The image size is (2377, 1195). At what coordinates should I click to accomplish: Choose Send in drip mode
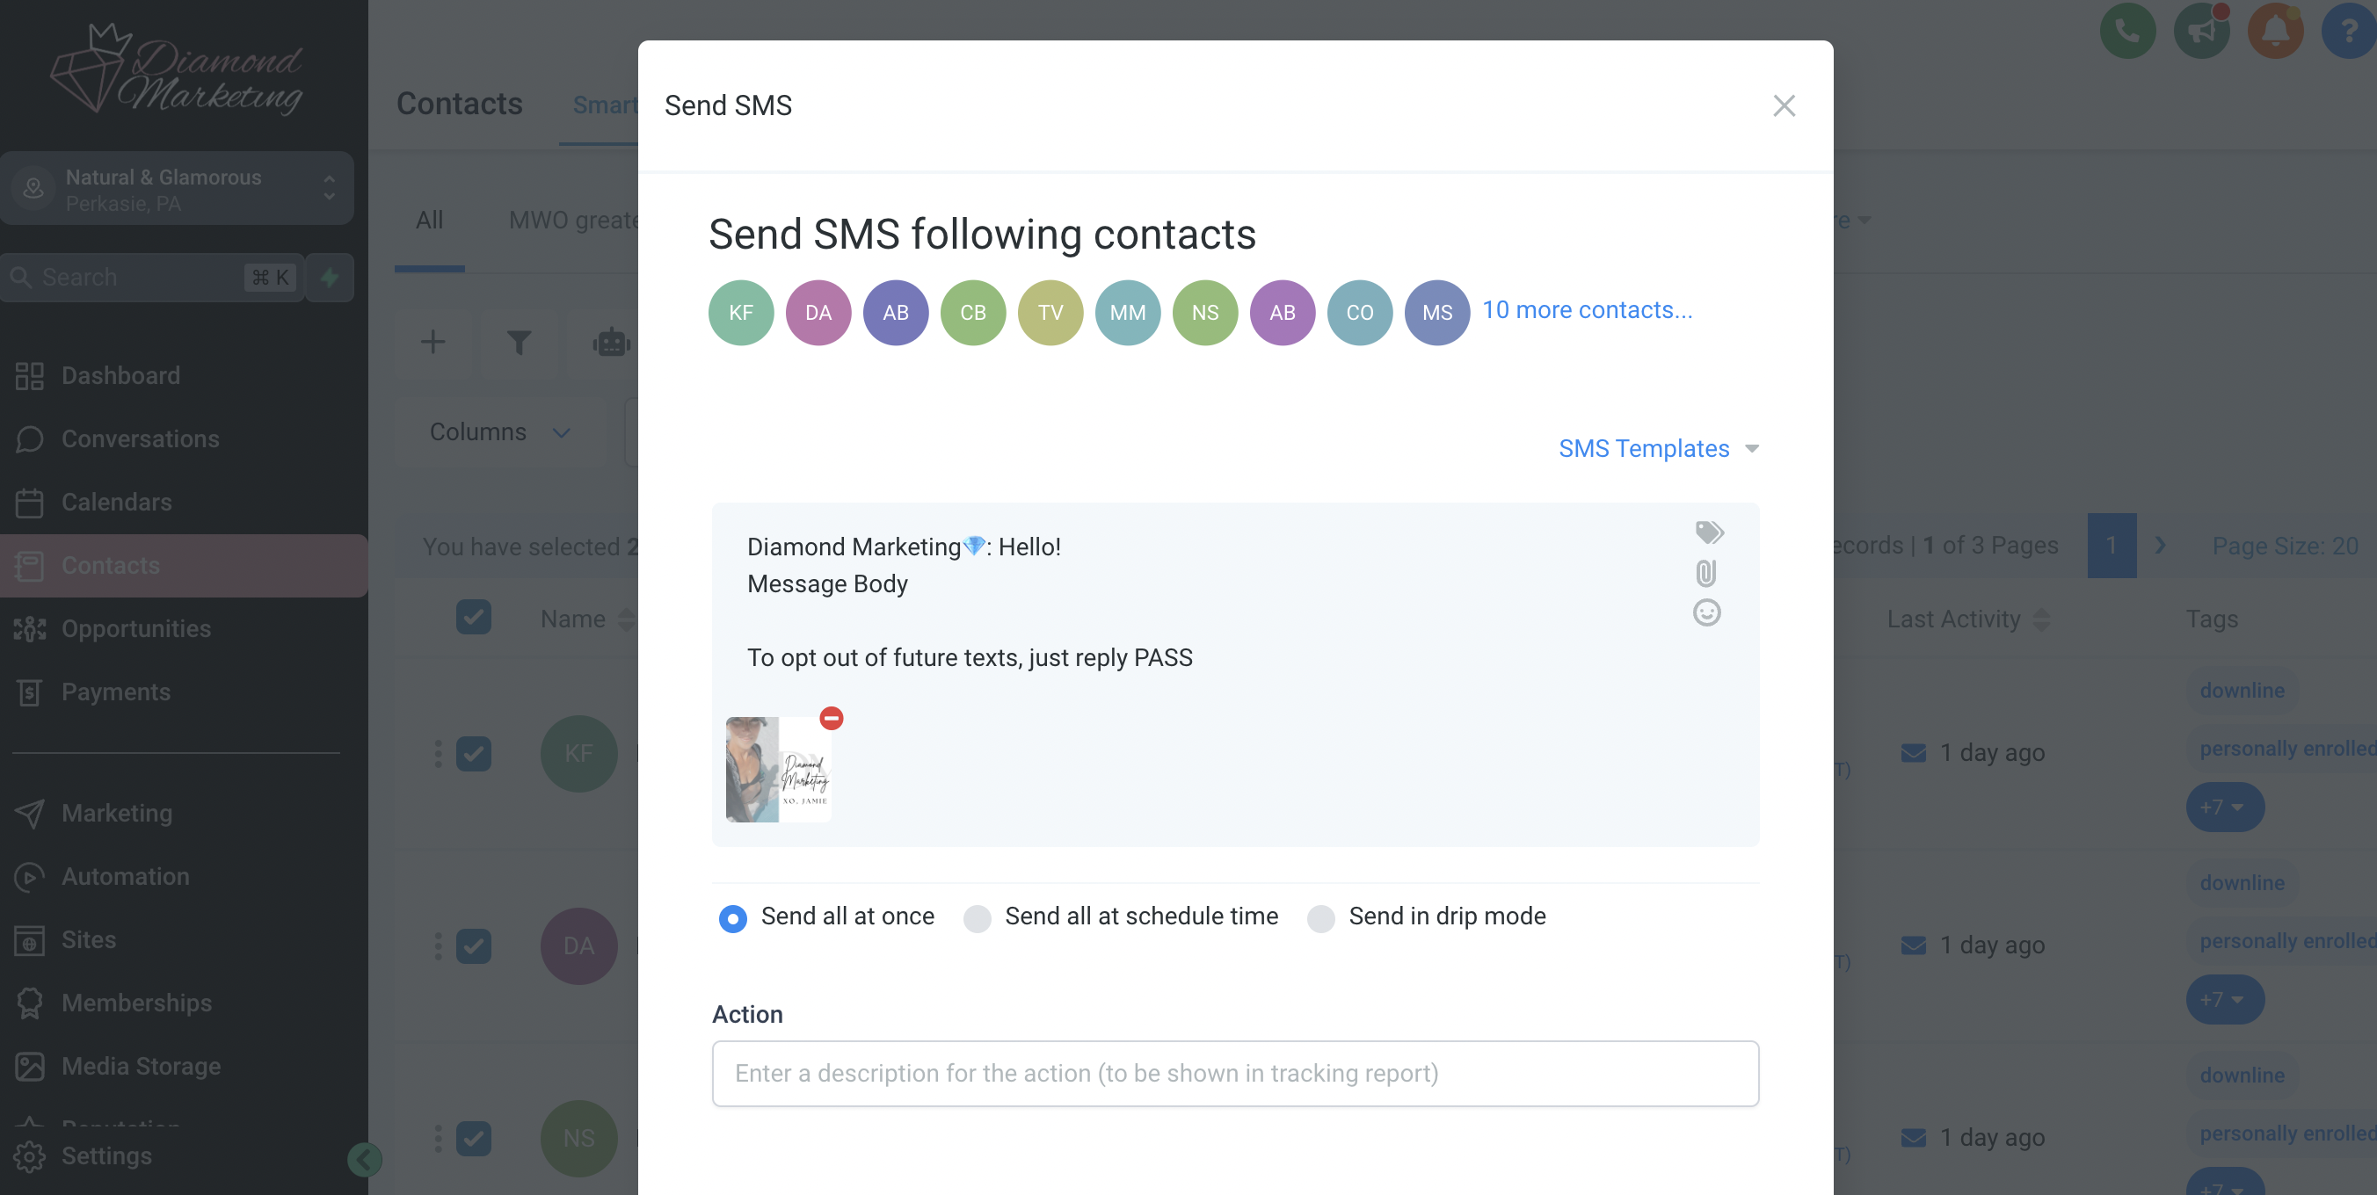pyautogui.click(x=1320, y=918)
